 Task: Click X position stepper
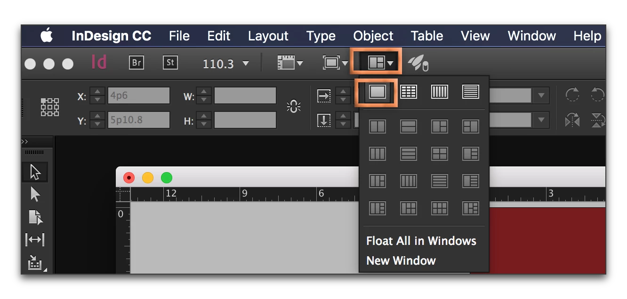click(x=97, y=96)
